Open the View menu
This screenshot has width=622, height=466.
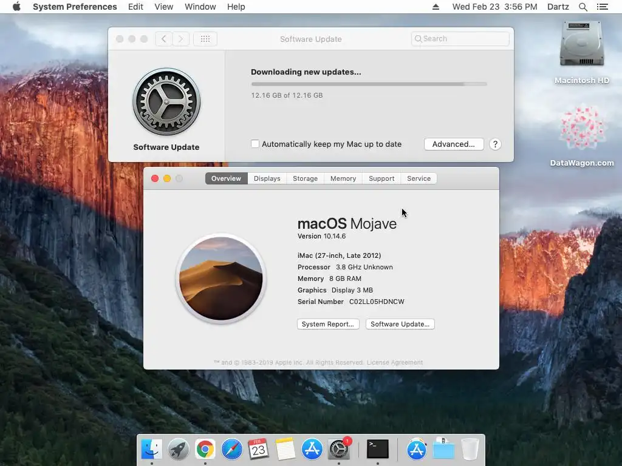tap(164, 7)
